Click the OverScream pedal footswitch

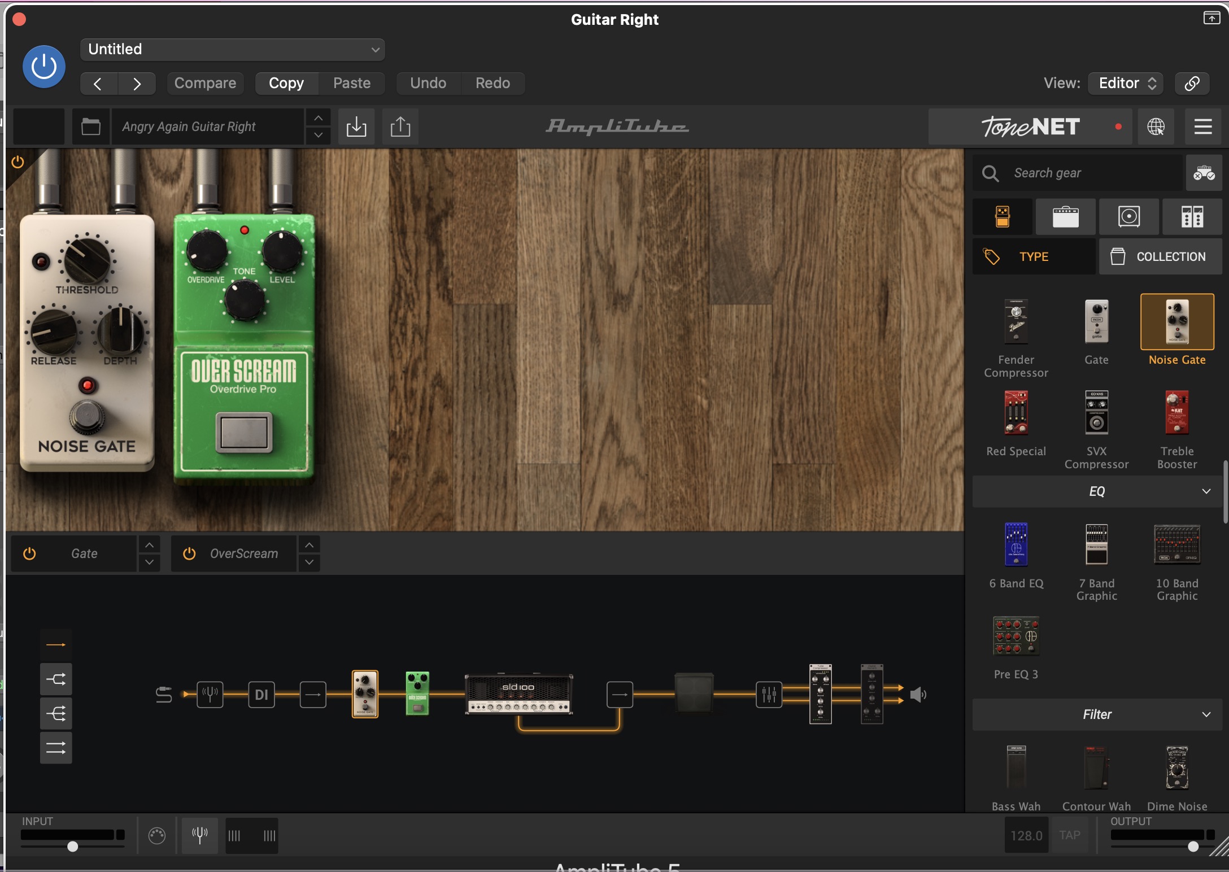244,433
